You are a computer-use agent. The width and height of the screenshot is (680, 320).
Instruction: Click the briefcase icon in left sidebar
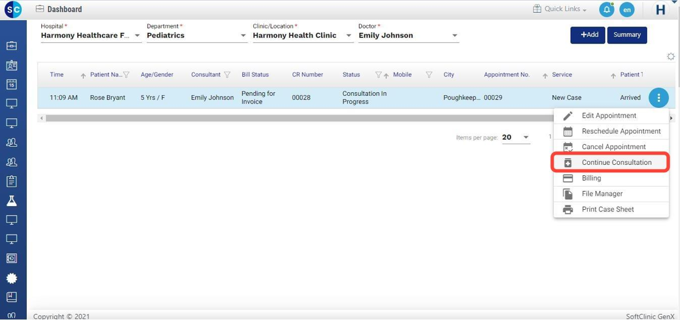12,45
